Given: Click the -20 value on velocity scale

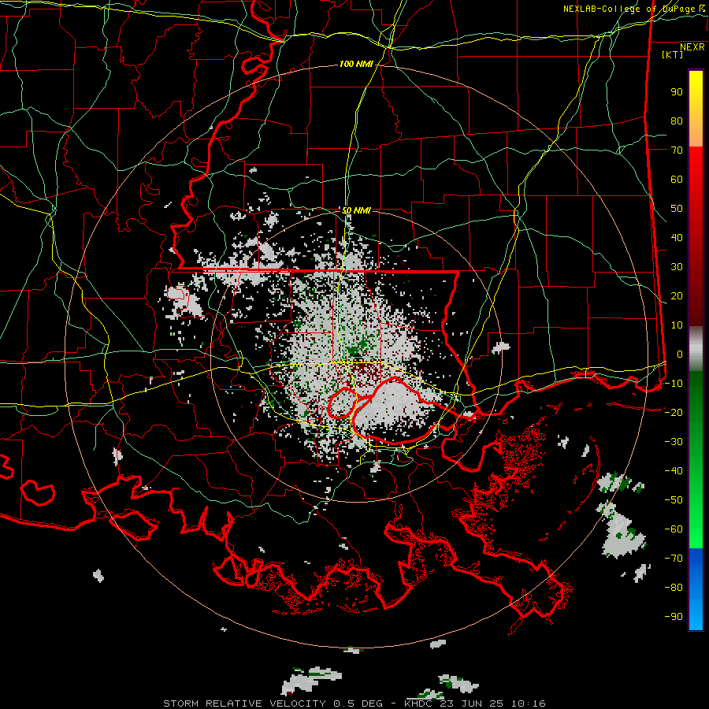Looking at the screenshot, I should tap(674, 413).
